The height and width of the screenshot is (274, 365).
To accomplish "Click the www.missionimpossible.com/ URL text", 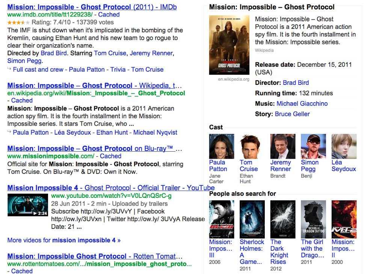I will 51,156.
